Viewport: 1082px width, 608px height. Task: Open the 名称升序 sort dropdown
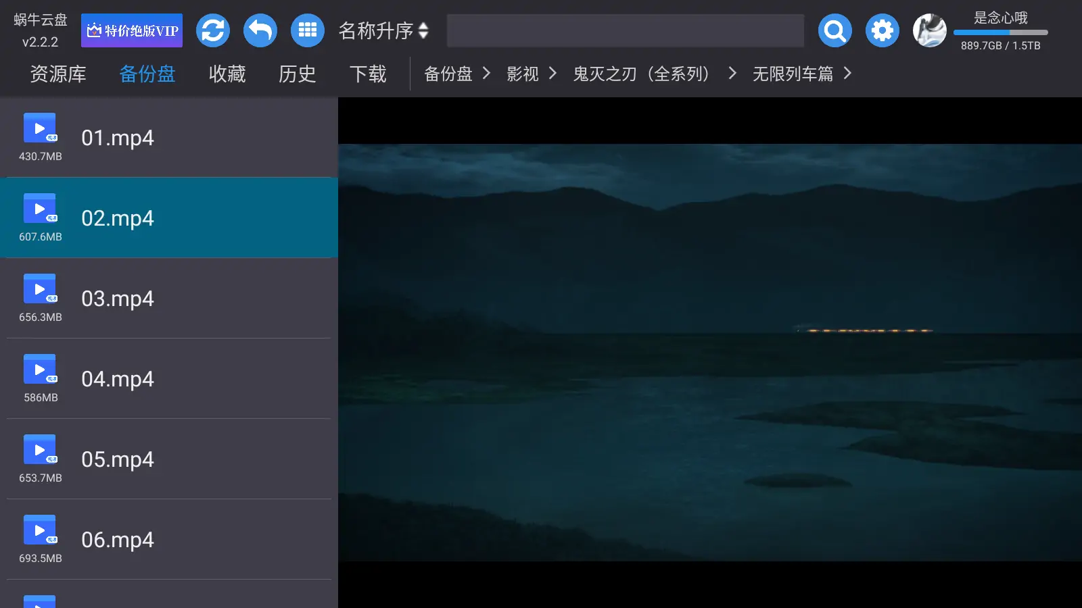(x=383, y=30)
